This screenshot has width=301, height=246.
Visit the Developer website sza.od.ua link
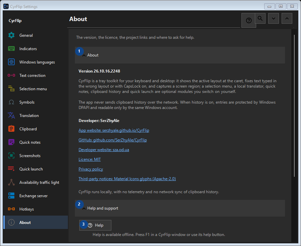pyautogui.click(x=104, y=150)
